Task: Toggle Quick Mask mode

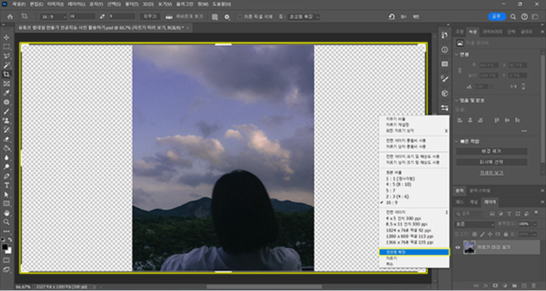Action: [7, 260]
